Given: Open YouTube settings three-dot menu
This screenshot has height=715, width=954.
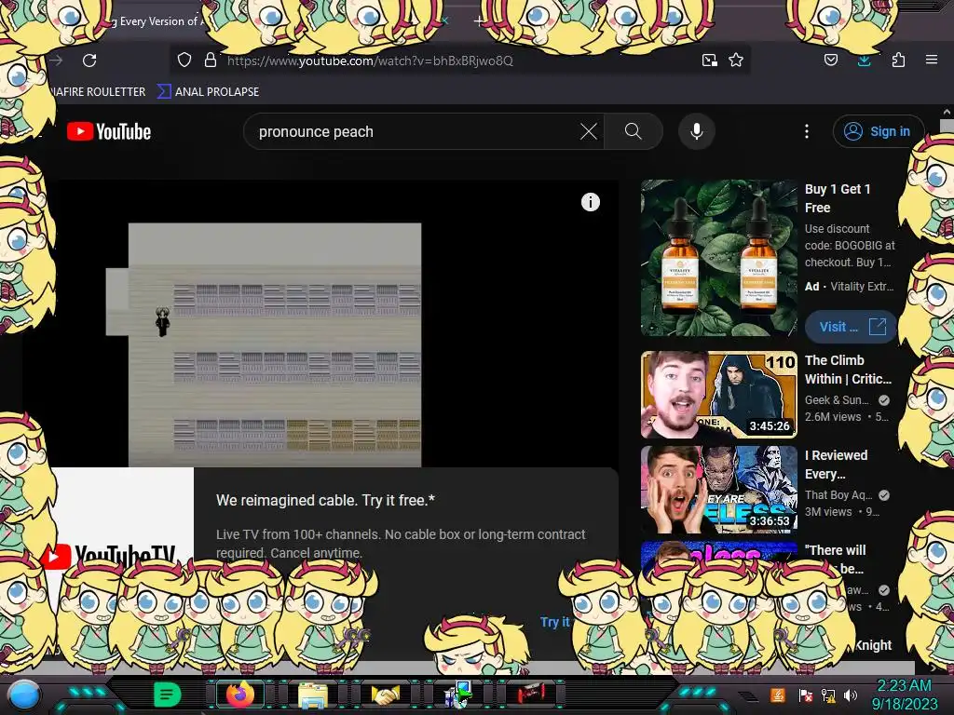Looking at the screenshot, I should (x=807, y=131).
